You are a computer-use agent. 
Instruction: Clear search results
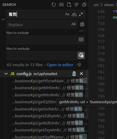61,5
